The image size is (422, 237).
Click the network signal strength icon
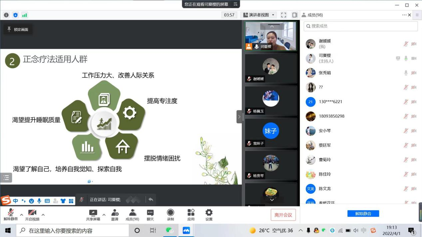(25, 15)
